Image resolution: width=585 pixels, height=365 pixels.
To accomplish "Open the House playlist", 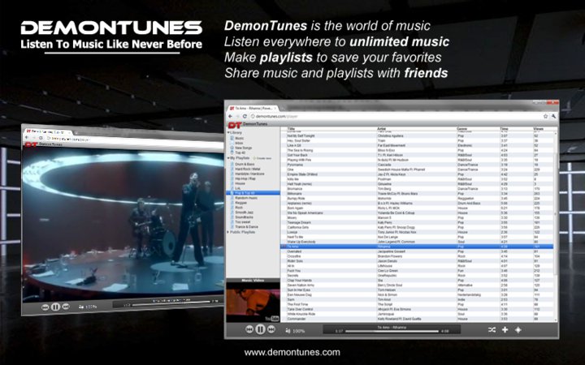I will click(x=240, y=183).
